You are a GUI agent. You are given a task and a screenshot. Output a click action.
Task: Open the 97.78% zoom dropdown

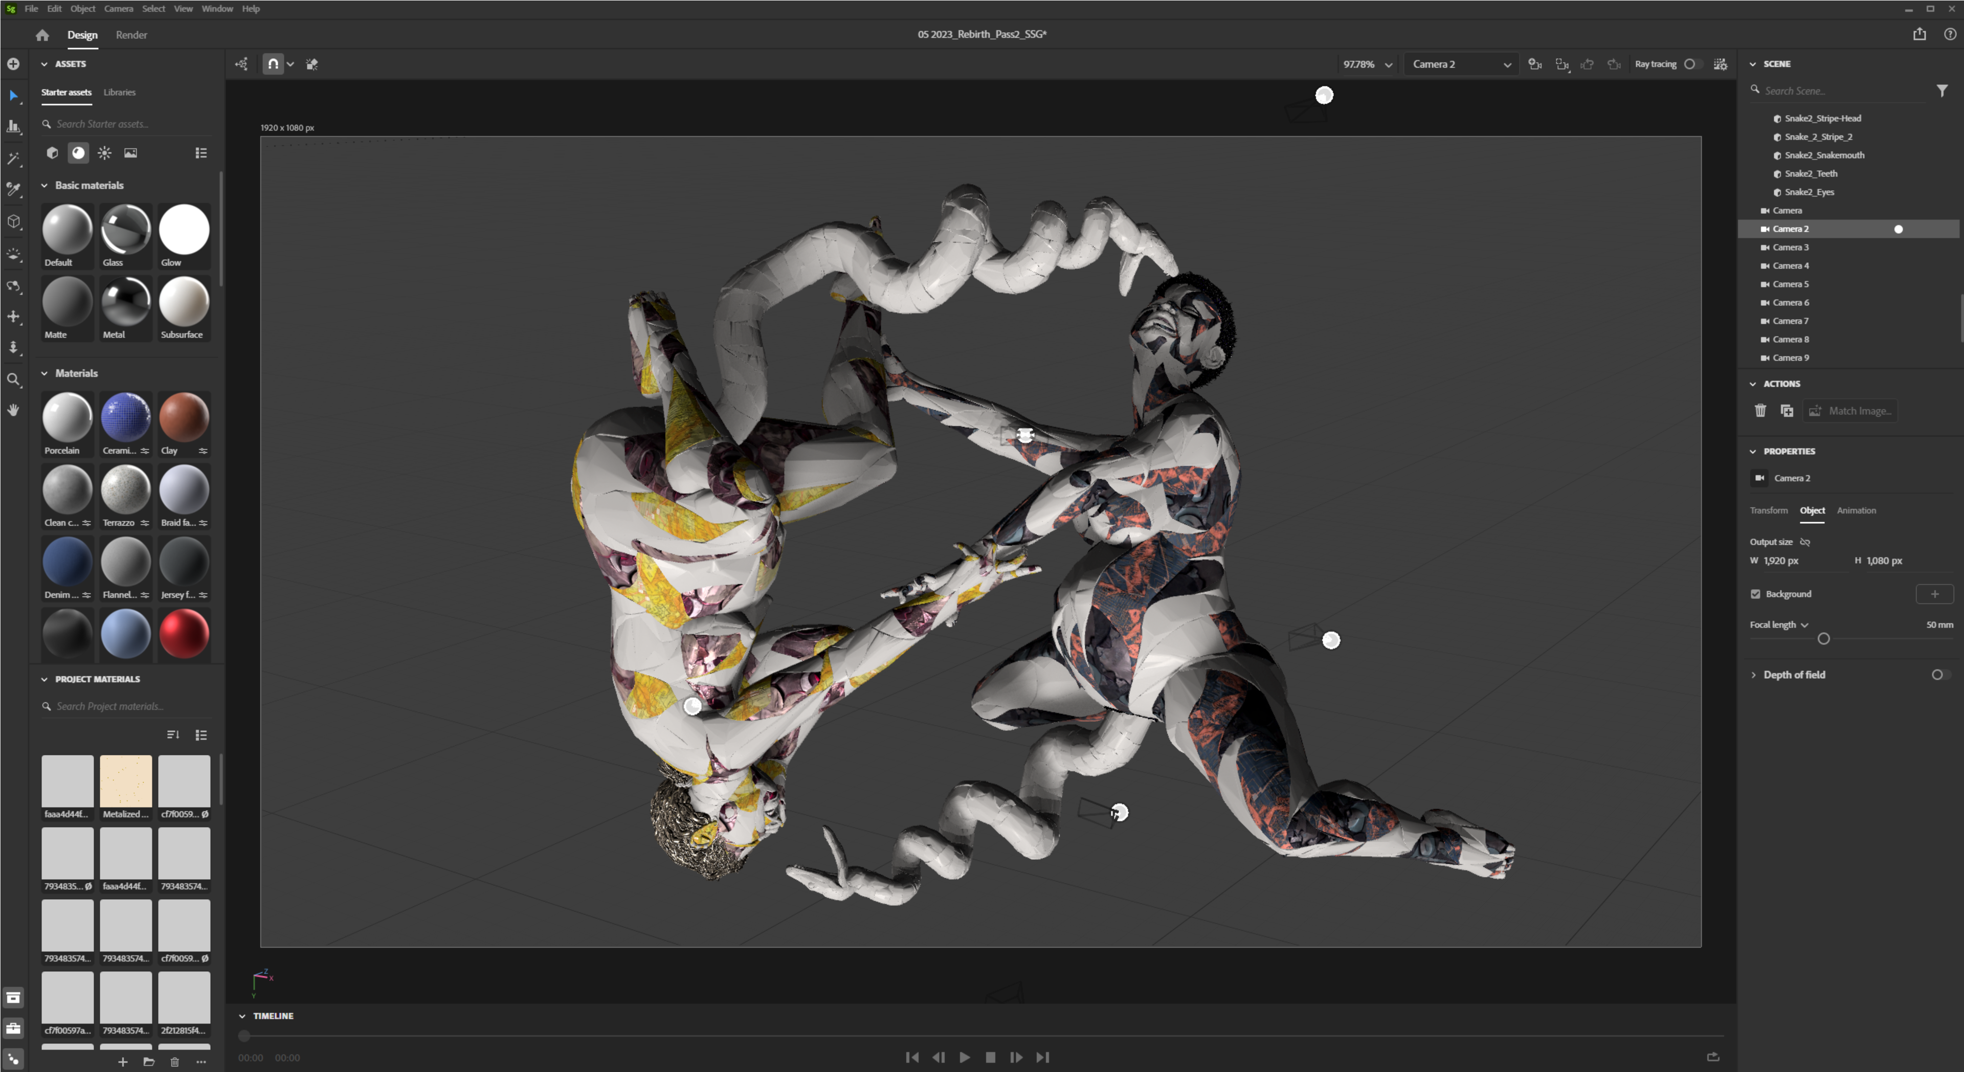1367,64
